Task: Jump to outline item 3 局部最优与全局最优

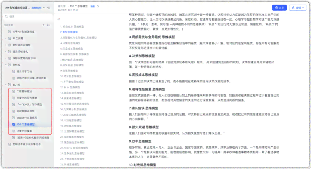Action: pyautogui.click(x=78, y=38)
